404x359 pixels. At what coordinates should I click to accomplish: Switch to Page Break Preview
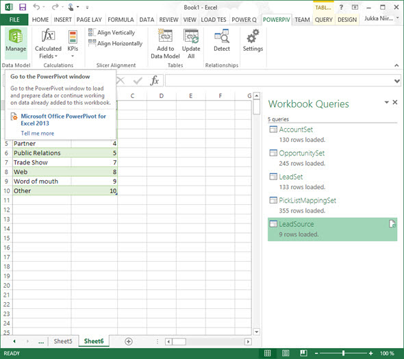point(303,353)
